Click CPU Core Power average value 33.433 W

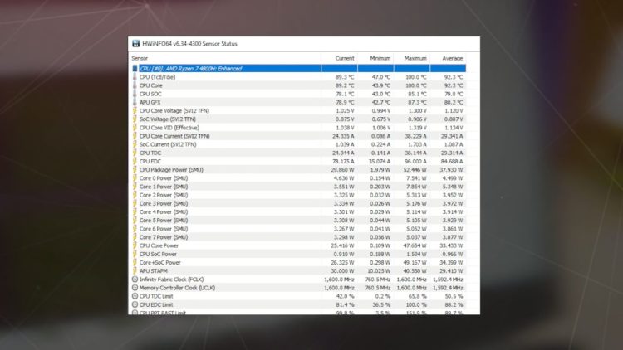point(451,245)
